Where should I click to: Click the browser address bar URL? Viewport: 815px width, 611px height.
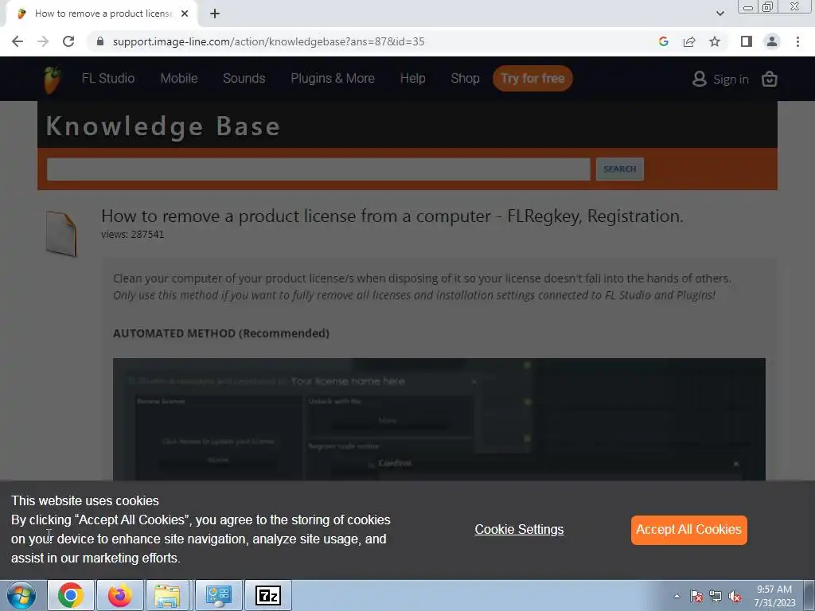[x=268, y=41]
